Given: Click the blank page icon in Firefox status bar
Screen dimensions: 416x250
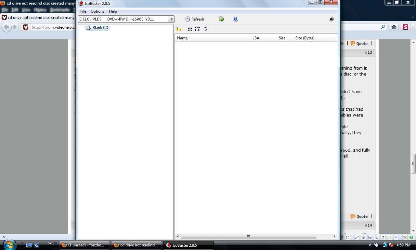Looking at the screenshot, I should click(x=348, y=237).
